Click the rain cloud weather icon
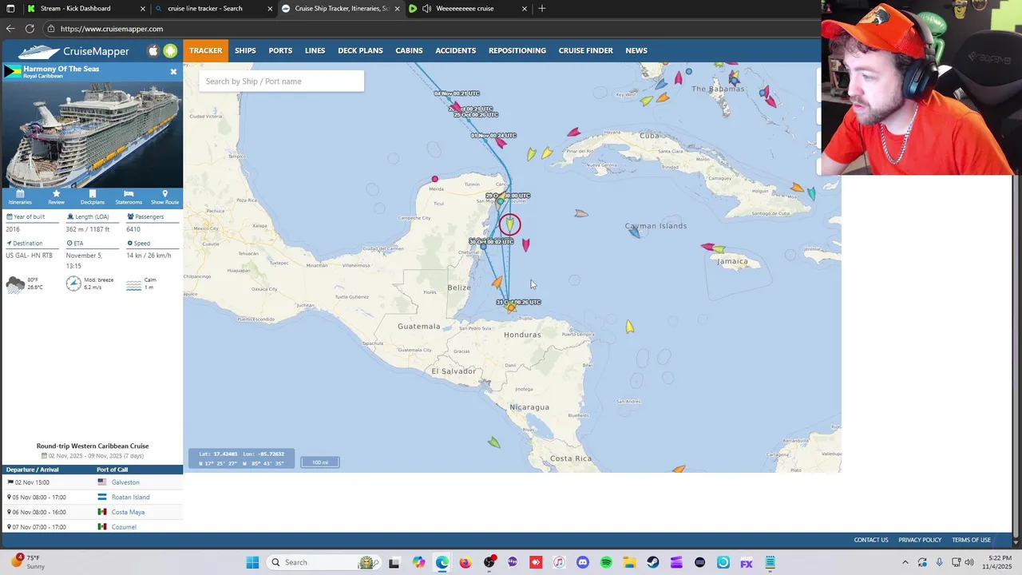Image resolution: width=1022 pixels, height=575 pixels. coord(14,284)
